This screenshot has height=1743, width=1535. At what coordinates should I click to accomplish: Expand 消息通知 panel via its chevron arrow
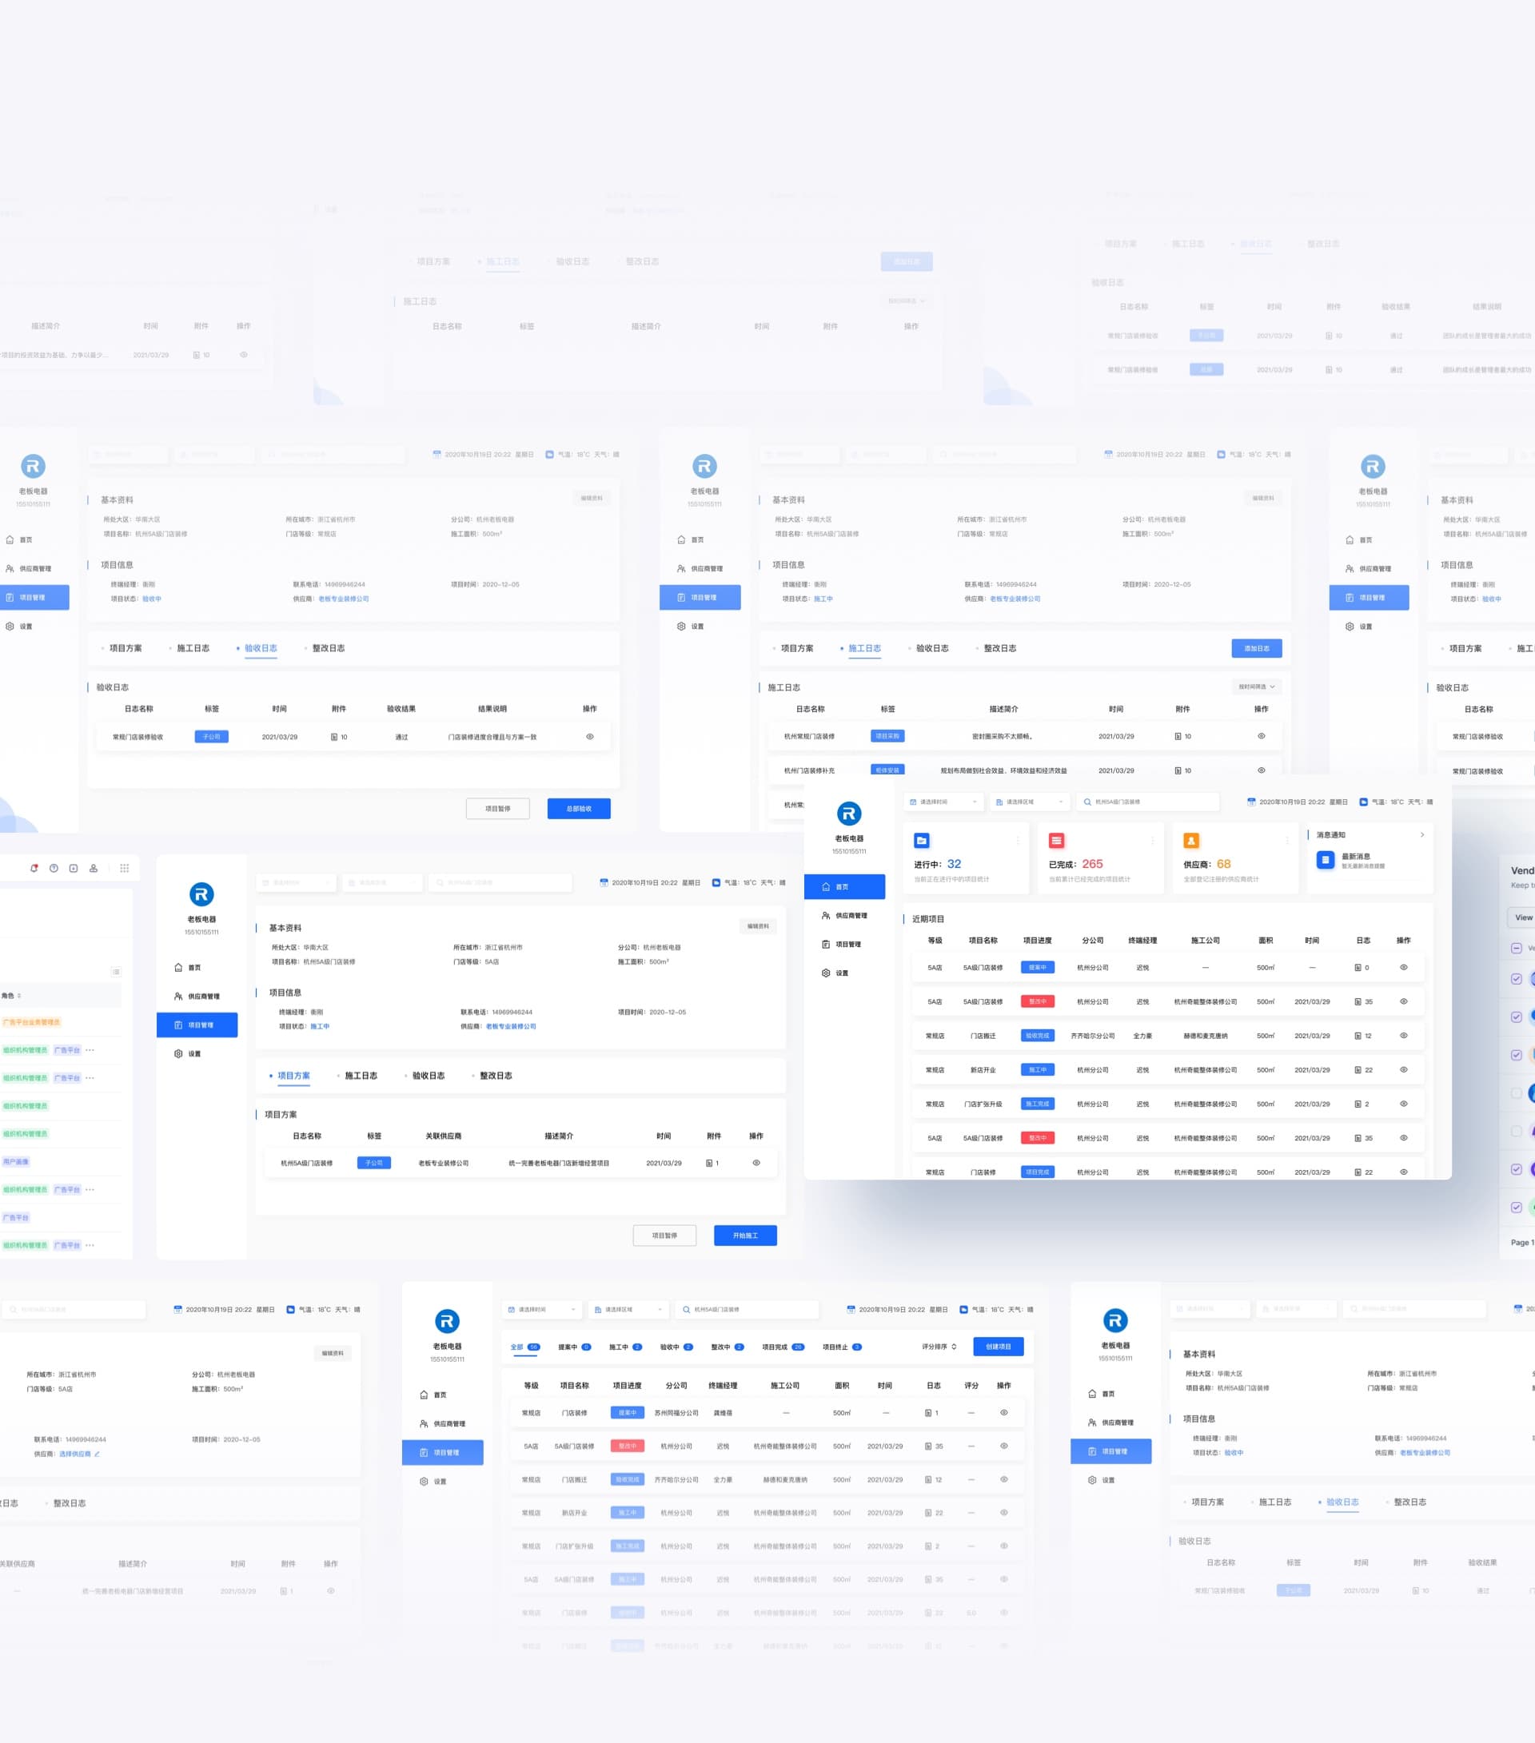[x=1422, y=835]
